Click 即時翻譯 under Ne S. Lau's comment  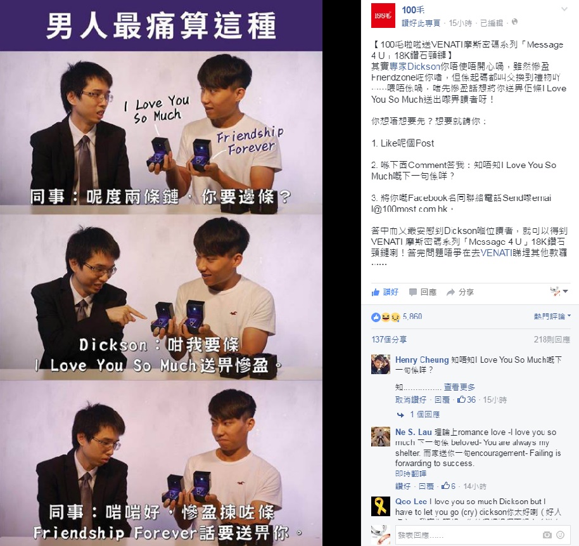(x=410, y=474)
